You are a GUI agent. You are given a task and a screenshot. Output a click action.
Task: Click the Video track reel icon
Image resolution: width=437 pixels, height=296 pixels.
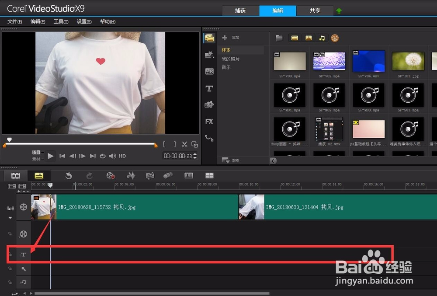(24, 207)
